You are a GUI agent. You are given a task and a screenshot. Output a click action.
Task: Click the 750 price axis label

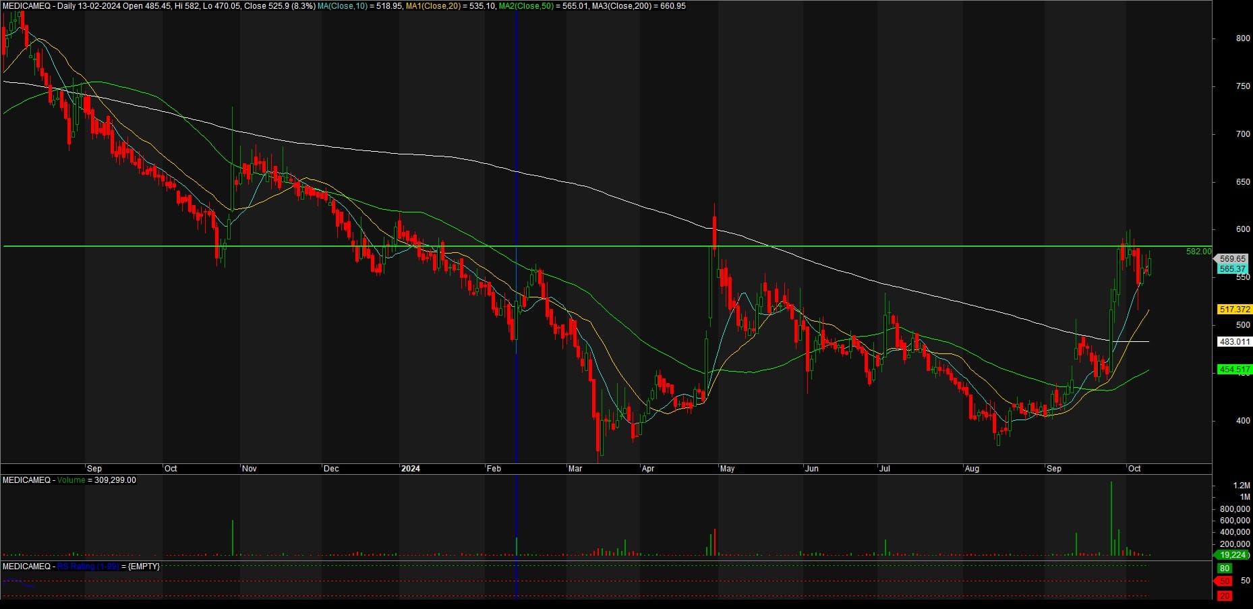[x=1243, y=86]
